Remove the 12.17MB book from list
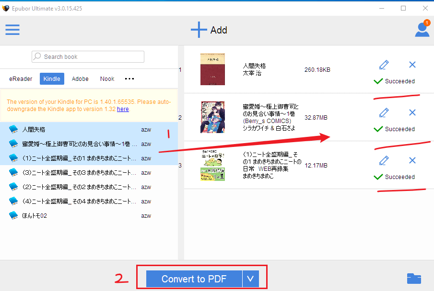 coord(412,160)
